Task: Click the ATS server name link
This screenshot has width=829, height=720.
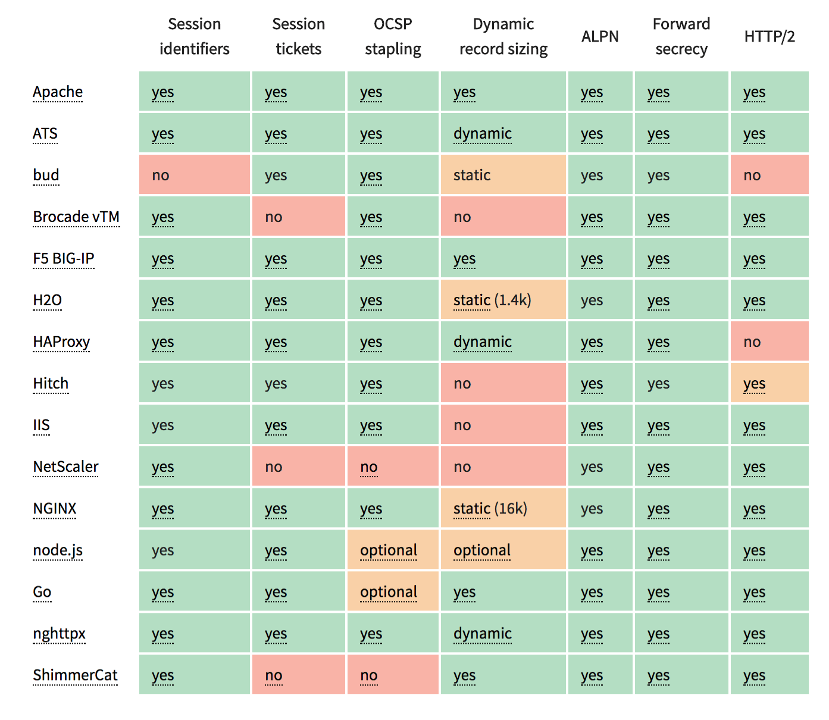Action: [x=45, y=134]
